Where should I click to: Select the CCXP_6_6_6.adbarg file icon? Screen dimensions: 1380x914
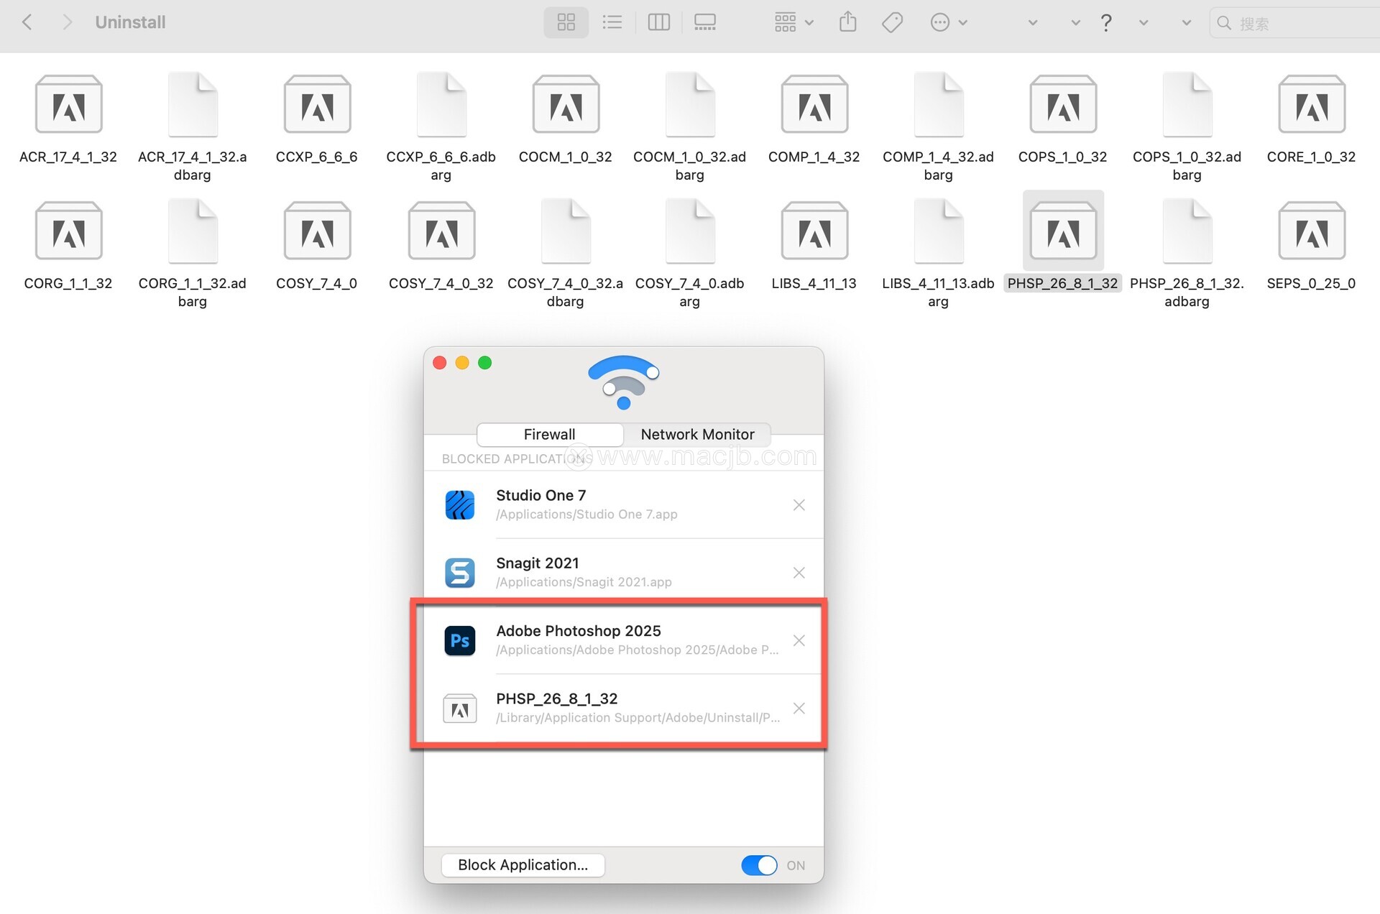441,105
